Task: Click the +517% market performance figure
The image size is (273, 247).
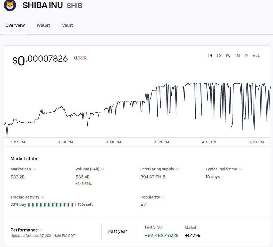Action: coord(192,235)
